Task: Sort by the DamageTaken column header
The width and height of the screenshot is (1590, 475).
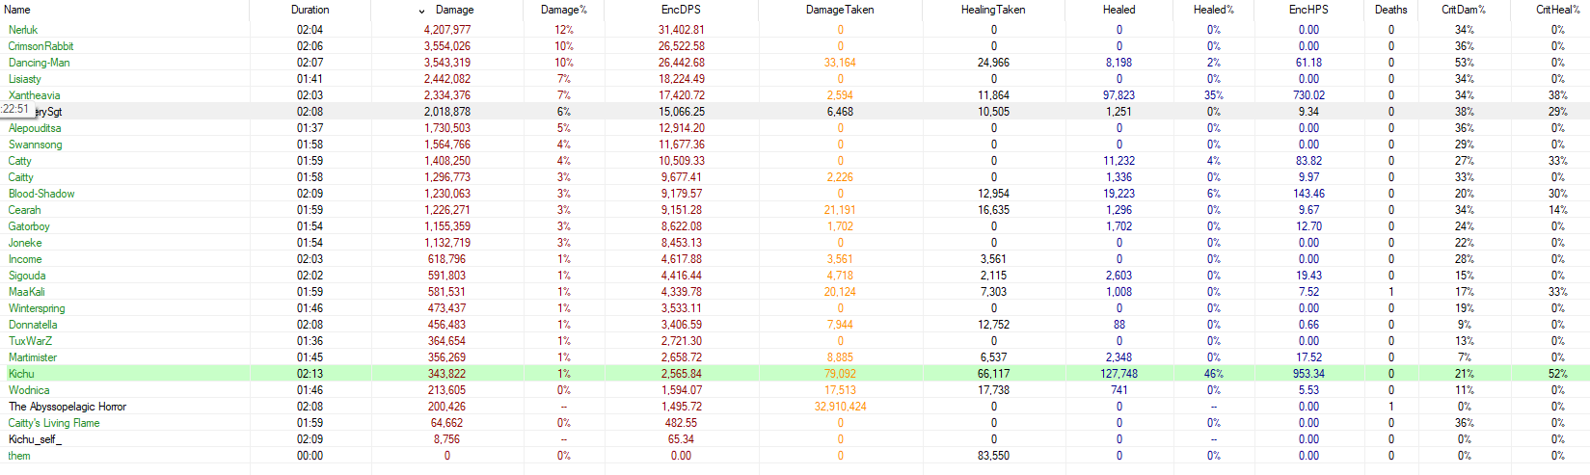Action: 839,10
